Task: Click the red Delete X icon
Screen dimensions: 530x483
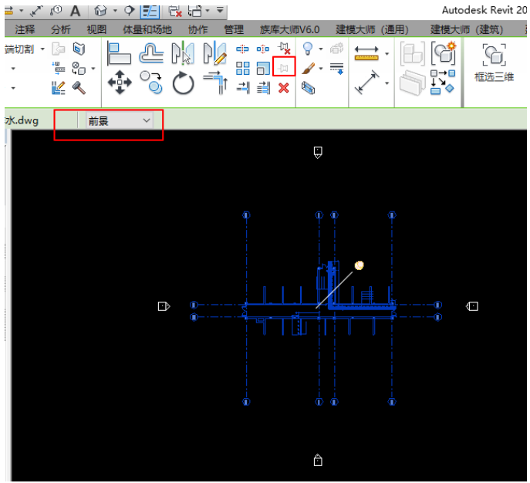Action: coord(284,88)
